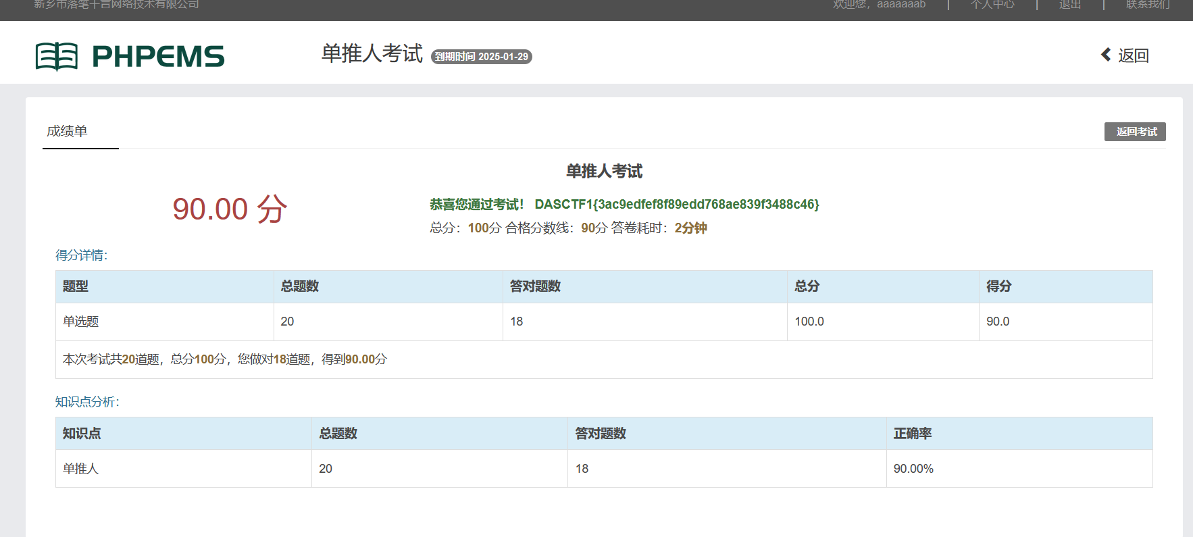Select the 成绩单 tab
The width and height of the screenshot is (1193, 537).
[68, 131]
